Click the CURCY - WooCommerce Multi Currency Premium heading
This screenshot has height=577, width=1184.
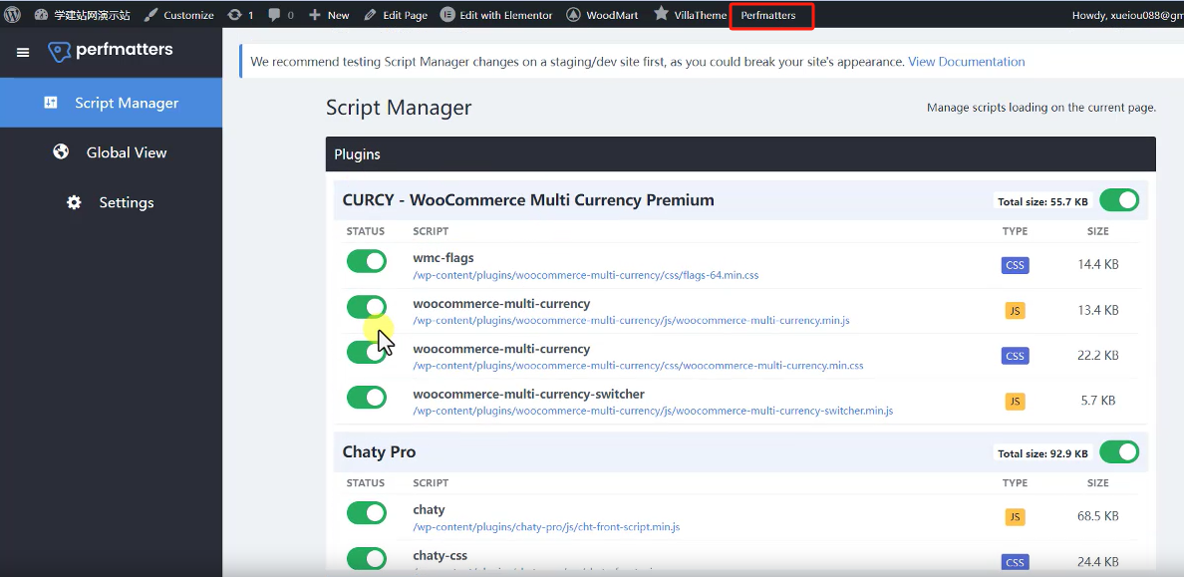pos(528,200)
